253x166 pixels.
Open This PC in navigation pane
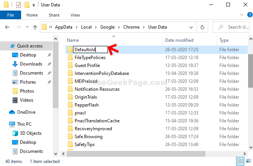pyautogui.click(x=24, y=124)
